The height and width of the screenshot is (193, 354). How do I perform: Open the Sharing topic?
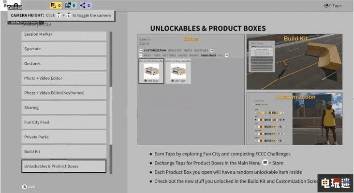(64, 108)
